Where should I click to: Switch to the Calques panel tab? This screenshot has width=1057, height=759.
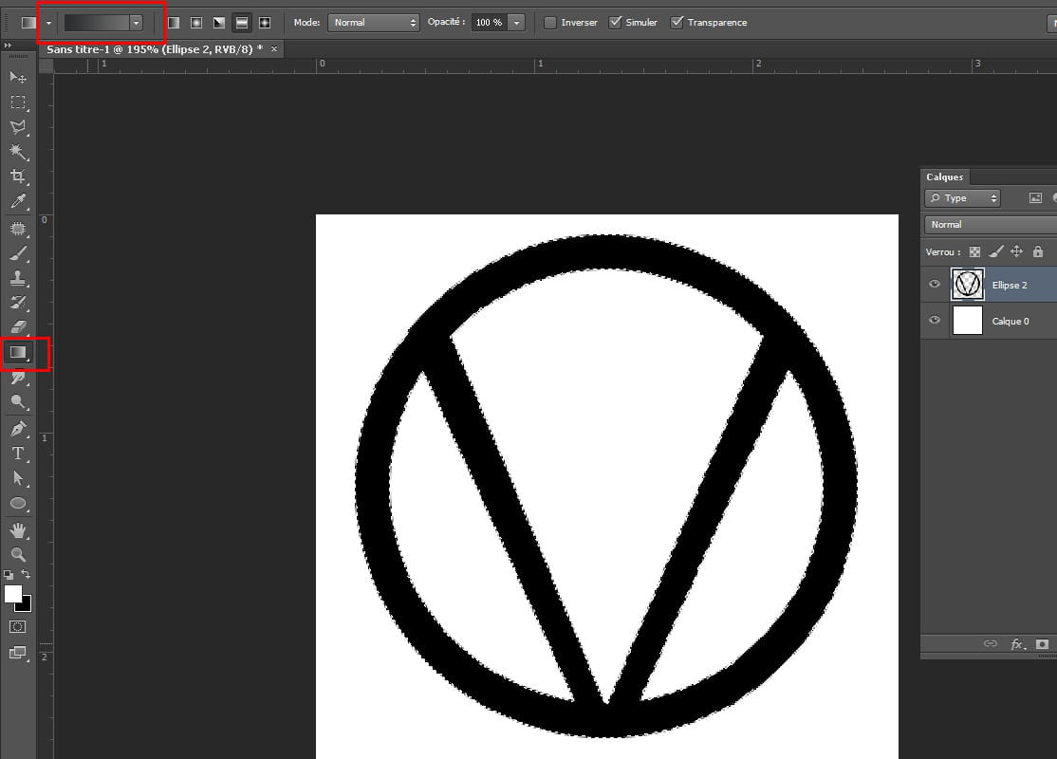(944, 177)
